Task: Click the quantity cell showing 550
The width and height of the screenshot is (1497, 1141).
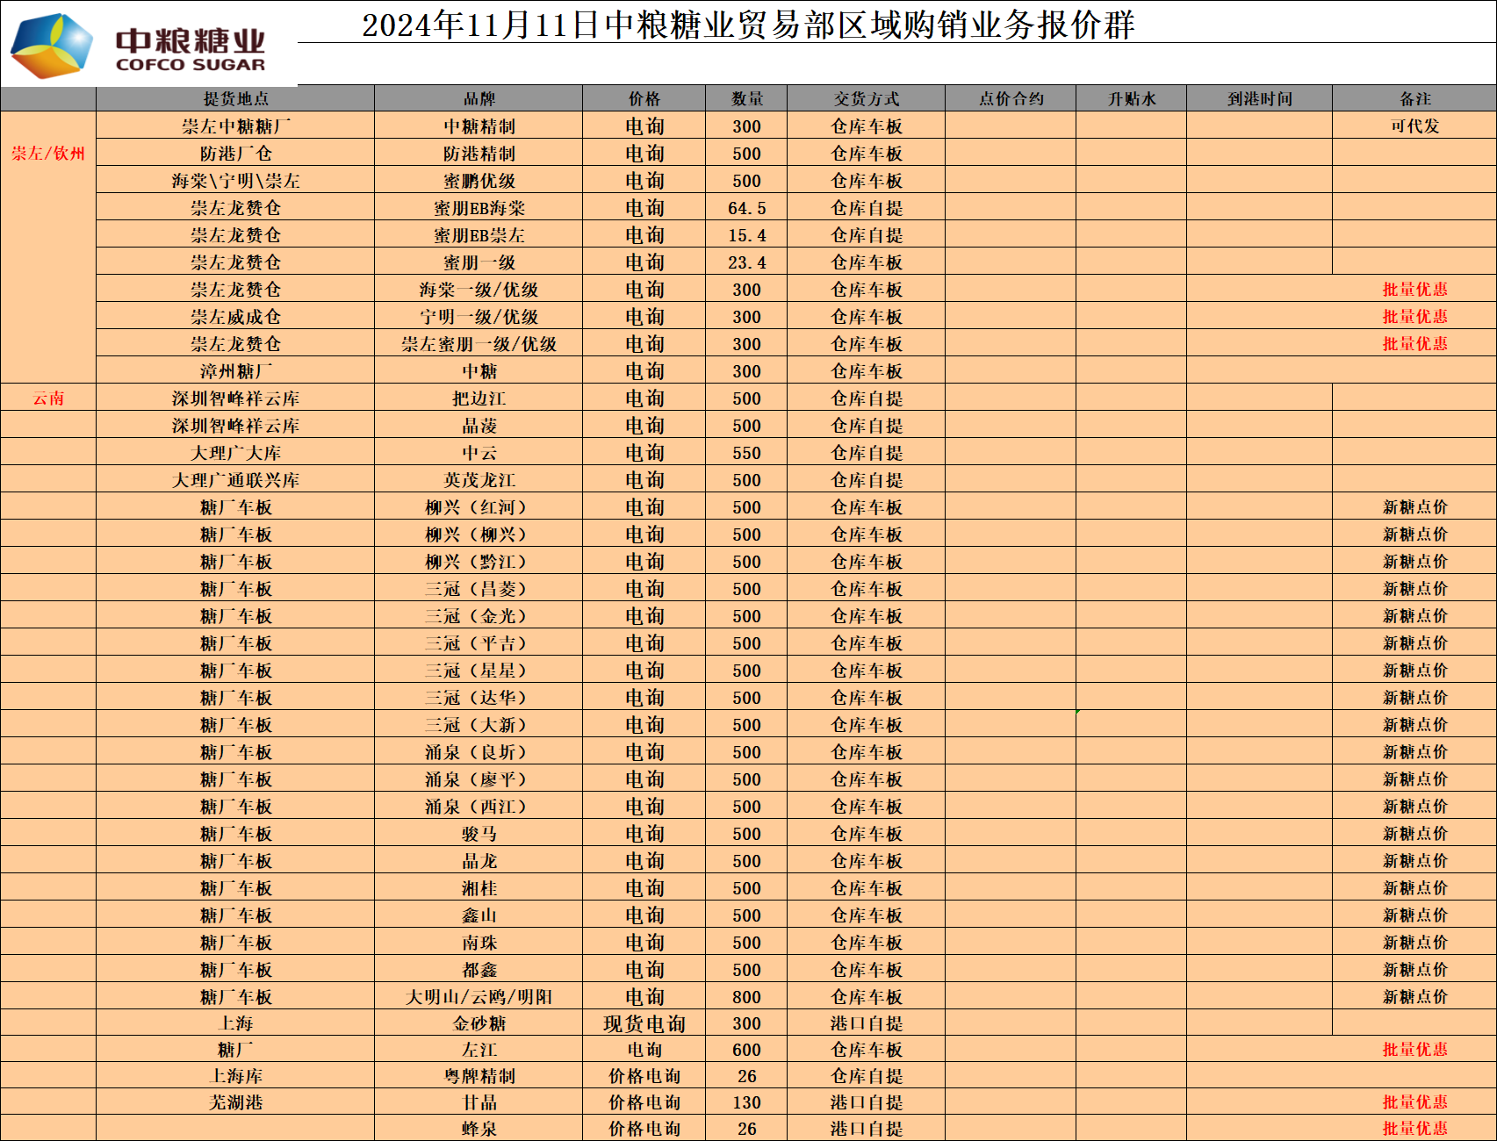Action: click(x=746, y=453)
